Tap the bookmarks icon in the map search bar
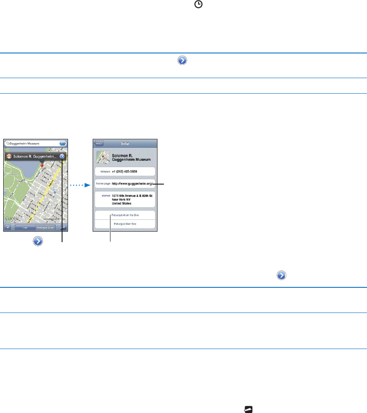 coord(63,143)
